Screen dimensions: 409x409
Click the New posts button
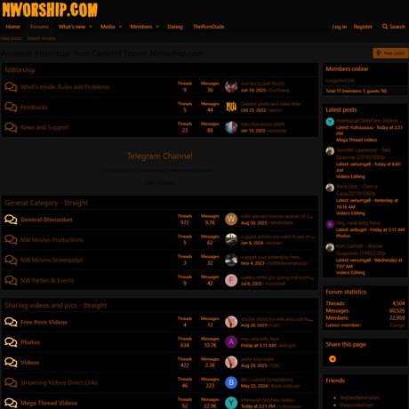point(390,53)
